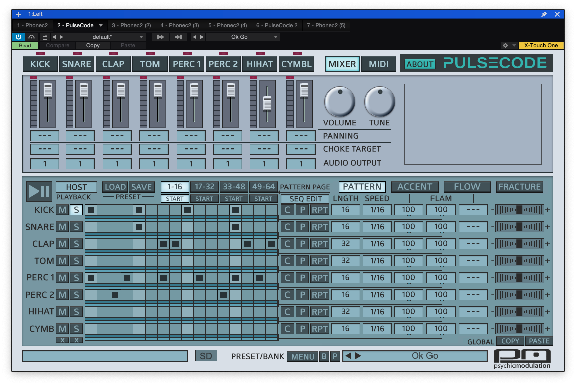Toggle the plugin power bypass icon
The image size is (576, 385).
pos(18,37)
